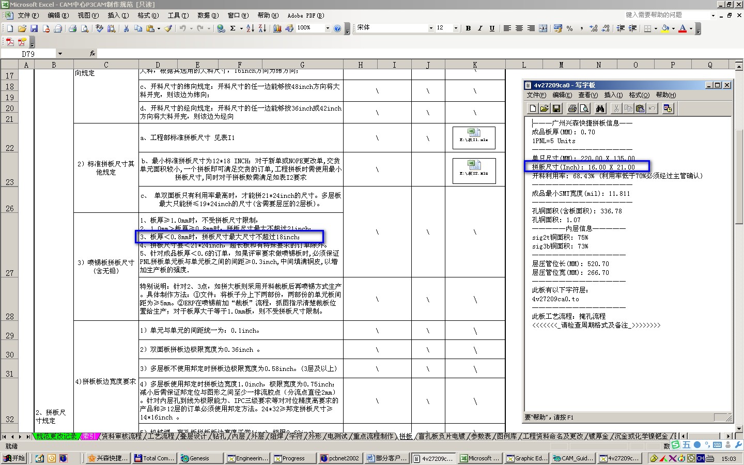Select column header H
Image resolution: width=744 pixels, height=465 pixels.
pyautogui.click(x=360, y=65)
